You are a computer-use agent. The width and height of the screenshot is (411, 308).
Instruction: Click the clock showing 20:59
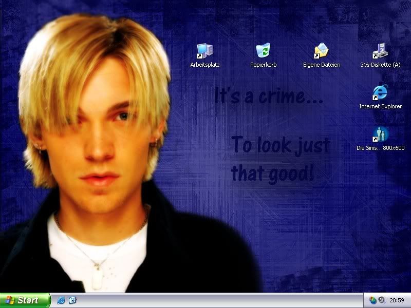click(397, 300)
